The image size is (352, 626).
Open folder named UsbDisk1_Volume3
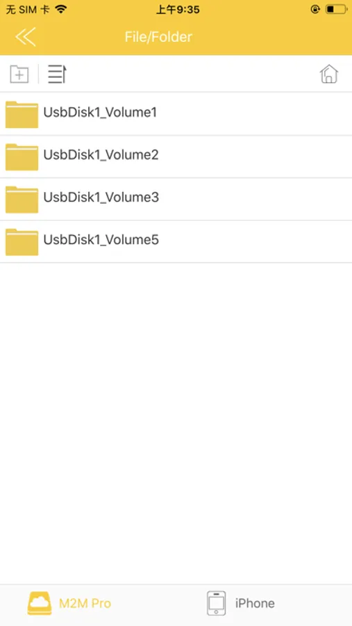click(176, 199)
